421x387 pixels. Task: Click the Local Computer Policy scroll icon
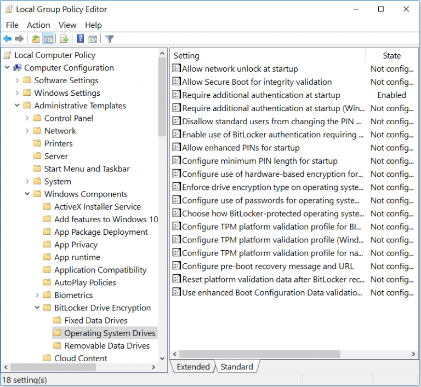click(8, 55)
